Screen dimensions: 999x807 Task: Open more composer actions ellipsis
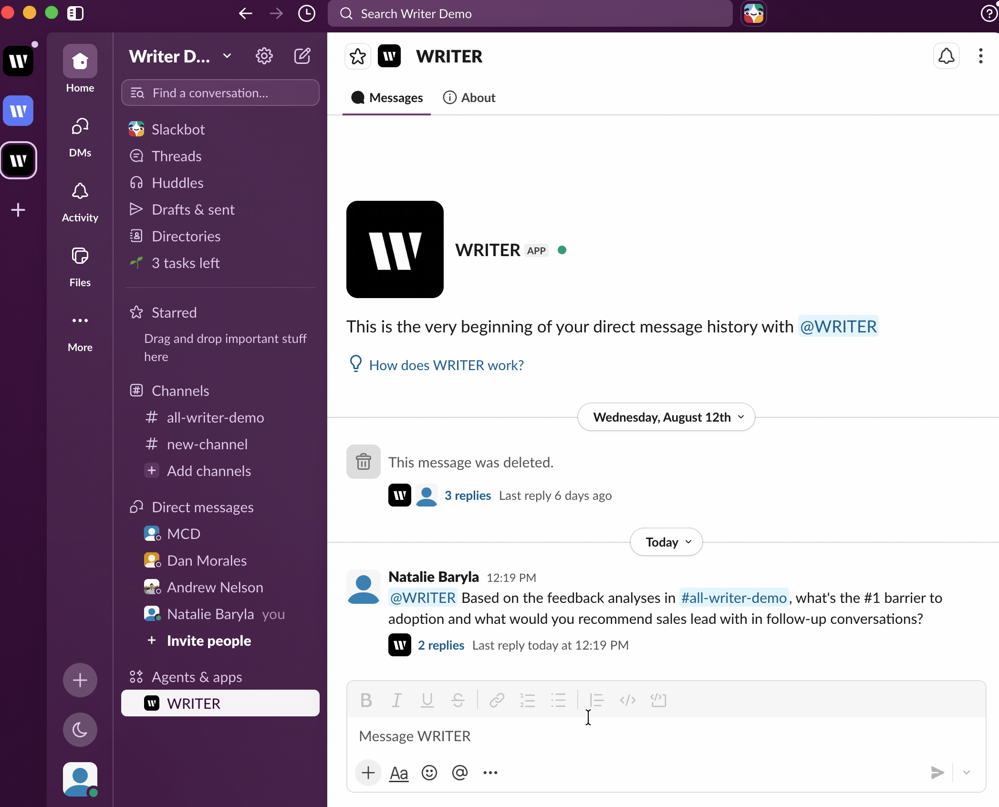click(x=490, y=773)
